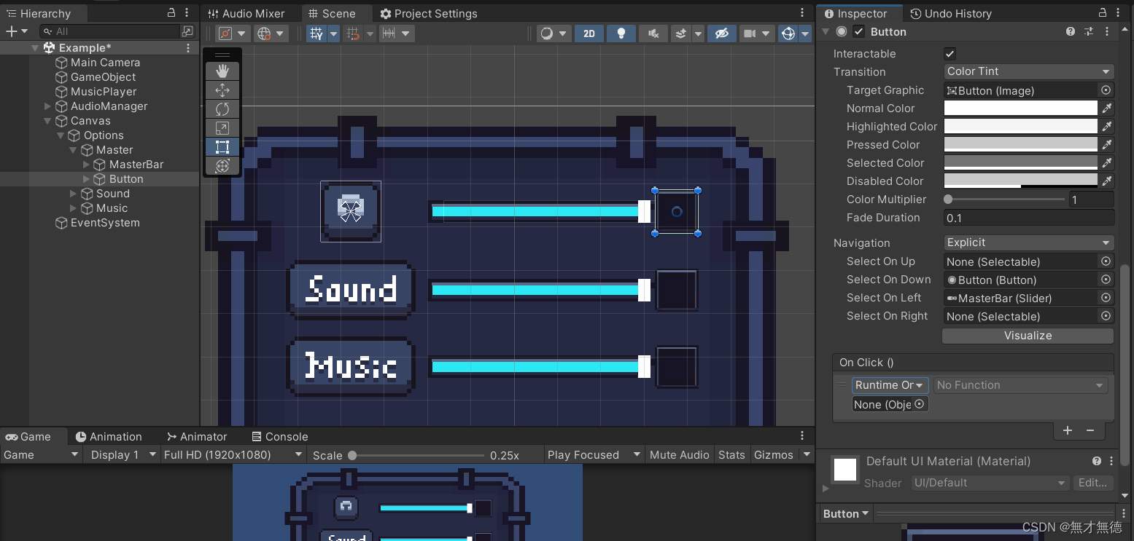Image resolution: width=1134 pixels, height=541 pixels.
Task: Click the Hierarchy search mode icon
Action: pyautogui.click(x=187, y=31)
